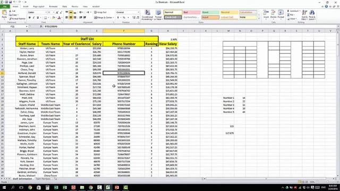Activate the Format Painter tool

coord(17,19)
